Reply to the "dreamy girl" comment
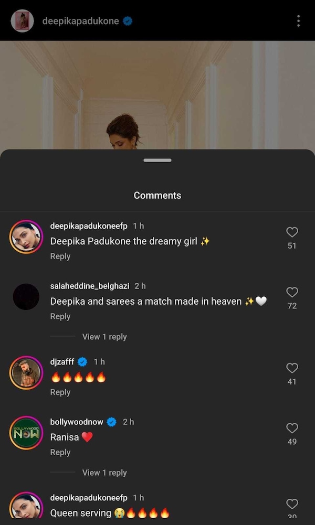Screen dimensions: 315x525 60,256
